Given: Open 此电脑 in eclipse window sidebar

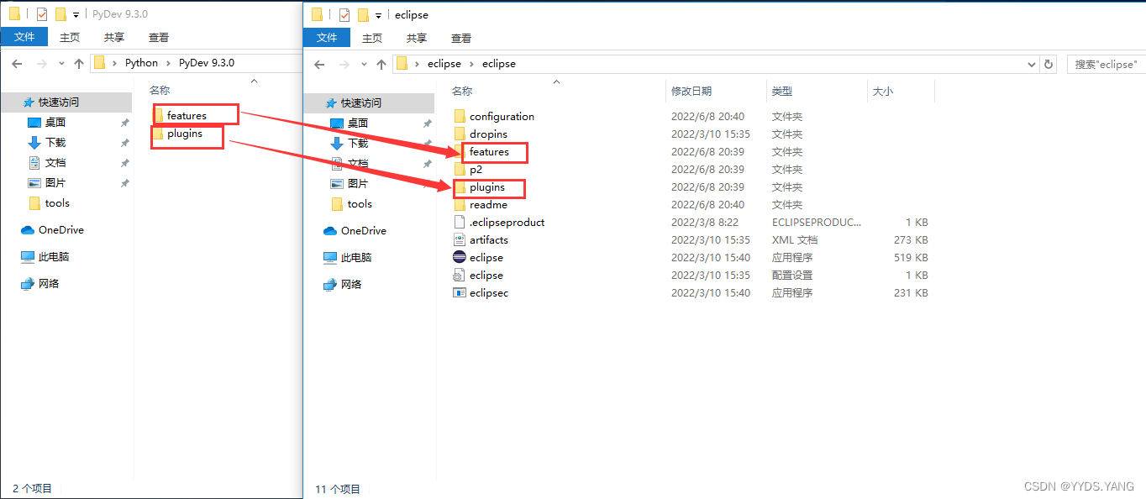Looking at the screenshot, I should (x=356, y=257).
